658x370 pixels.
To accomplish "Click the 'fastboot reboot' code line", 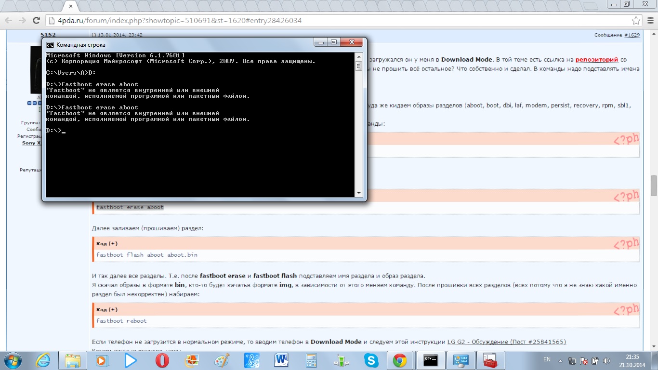I will click(121, 321).
